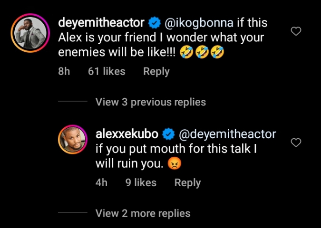This screenshot has height=228, width=321.
Task: Click the angry face emoji in alexxekubo's reply
Action: (175, 165)
